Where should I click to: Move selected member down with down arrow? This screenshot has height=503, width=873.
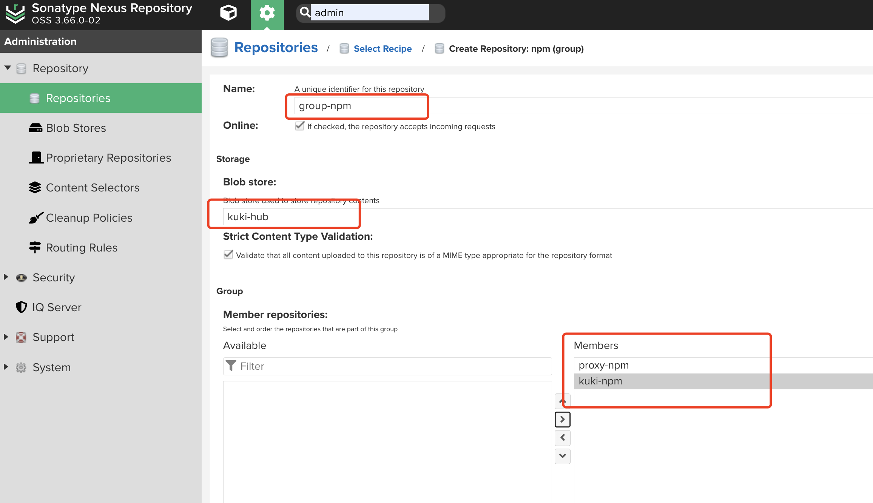pyautogui.click(x=562, y=456)
